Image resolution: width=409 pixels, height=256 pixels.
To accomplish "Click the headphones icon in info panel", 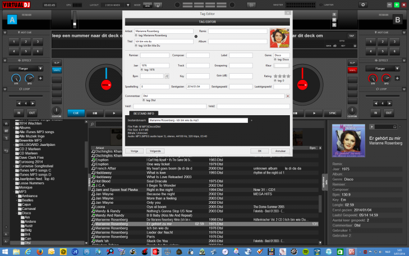I will pyautogui.click(x=395, y=126).
